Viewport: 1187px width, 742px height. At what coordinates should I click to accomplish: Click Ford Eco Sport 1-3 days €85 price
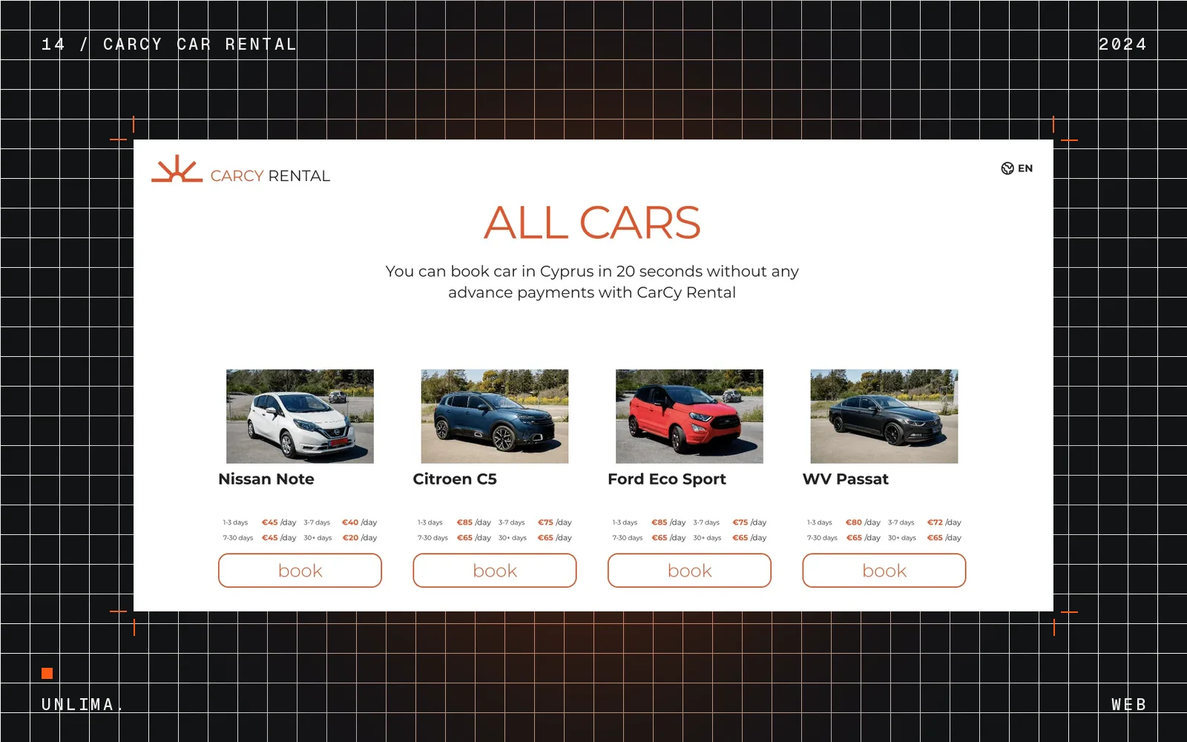click(x=668, y=522)
